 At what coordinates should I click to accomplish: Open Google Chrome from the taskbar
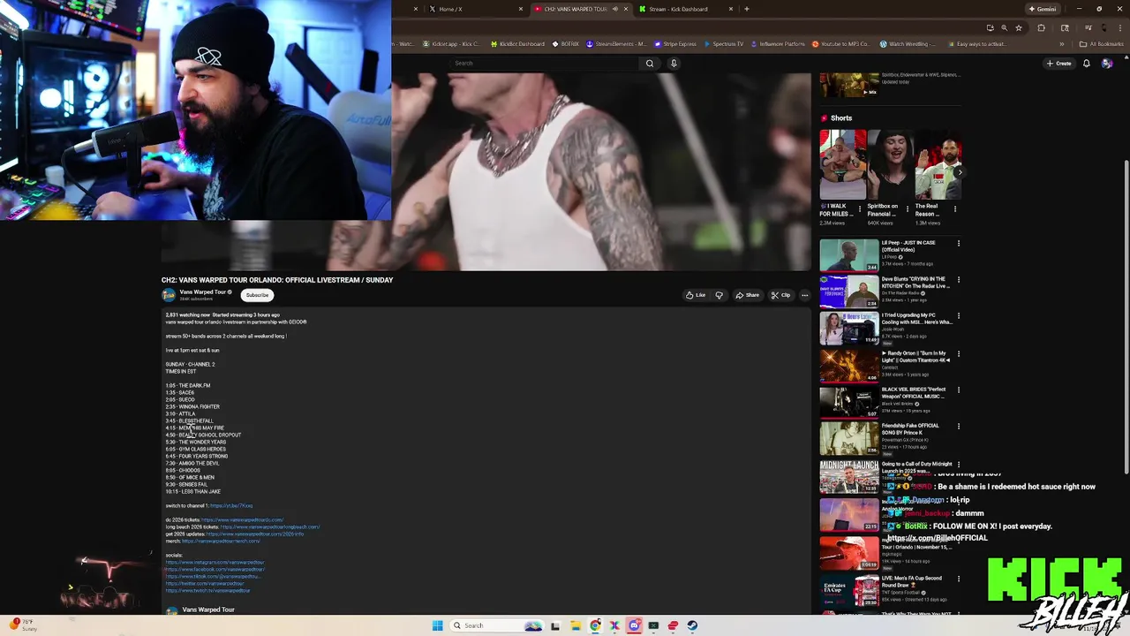[595, 625]
